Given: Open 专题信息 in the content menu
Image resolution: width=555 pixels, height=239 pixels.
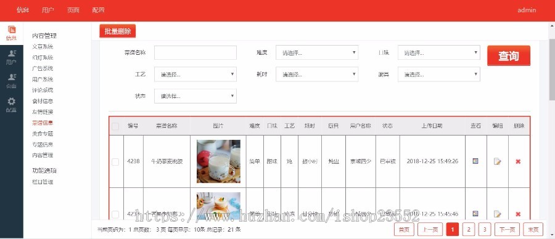Looking at the screenshot, I should coord(43,144).
